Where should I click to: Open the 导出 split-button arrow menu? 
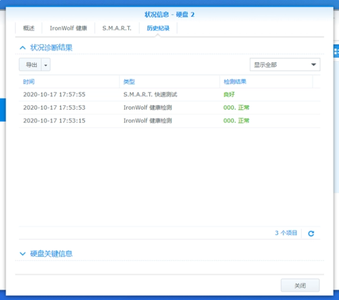pos(46,65)
